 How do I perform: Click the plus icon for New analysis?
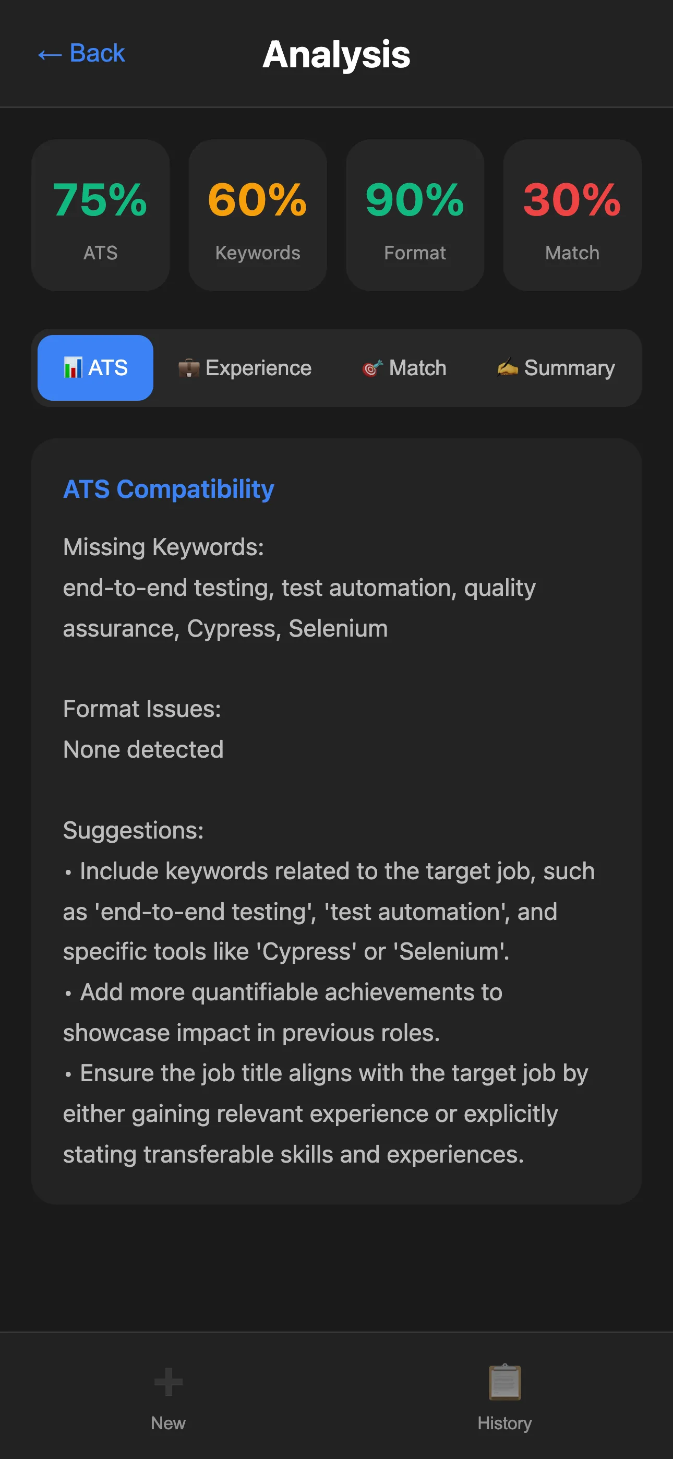[x=168, y=1382]
